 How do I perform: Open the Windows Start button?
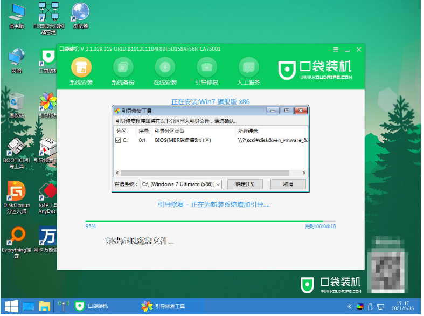(11, 306)
